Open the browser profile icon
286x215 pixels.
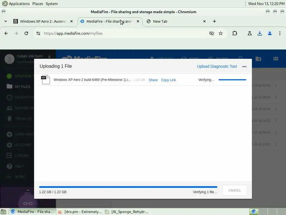click(x=270, y=33)
